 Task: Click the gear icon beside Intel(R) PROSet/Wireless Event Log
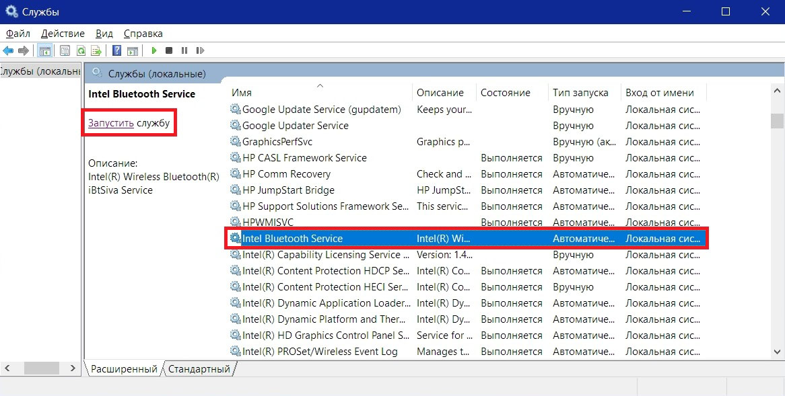click(236, 352)
